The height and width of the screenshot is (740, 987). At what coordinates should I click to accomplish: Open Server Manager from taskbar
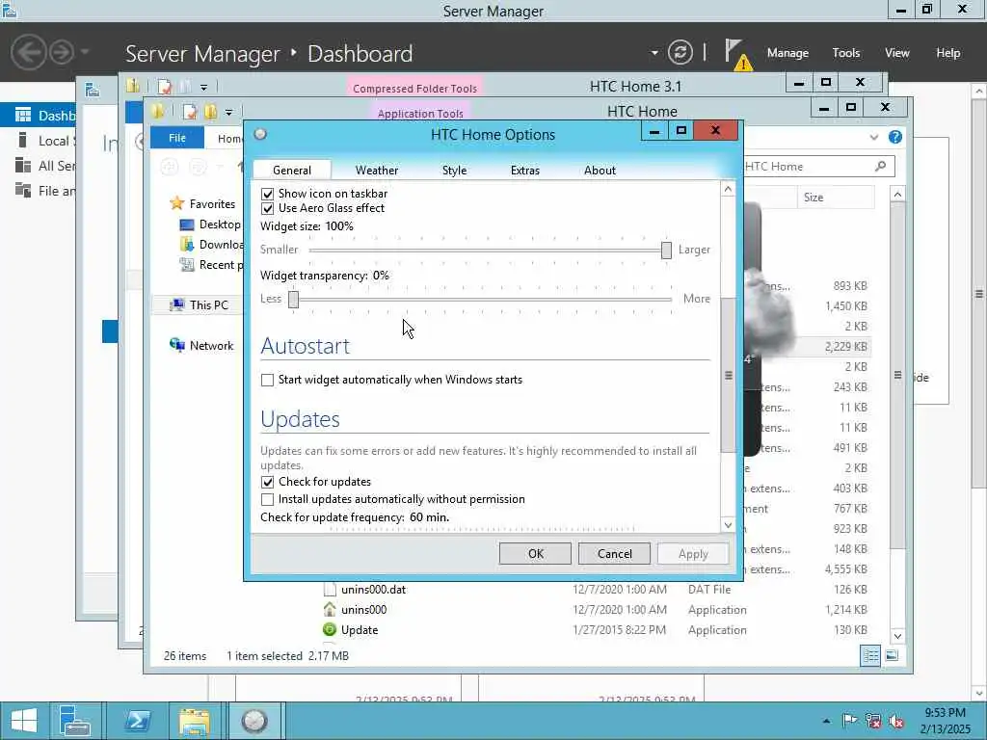pos(75,721)
